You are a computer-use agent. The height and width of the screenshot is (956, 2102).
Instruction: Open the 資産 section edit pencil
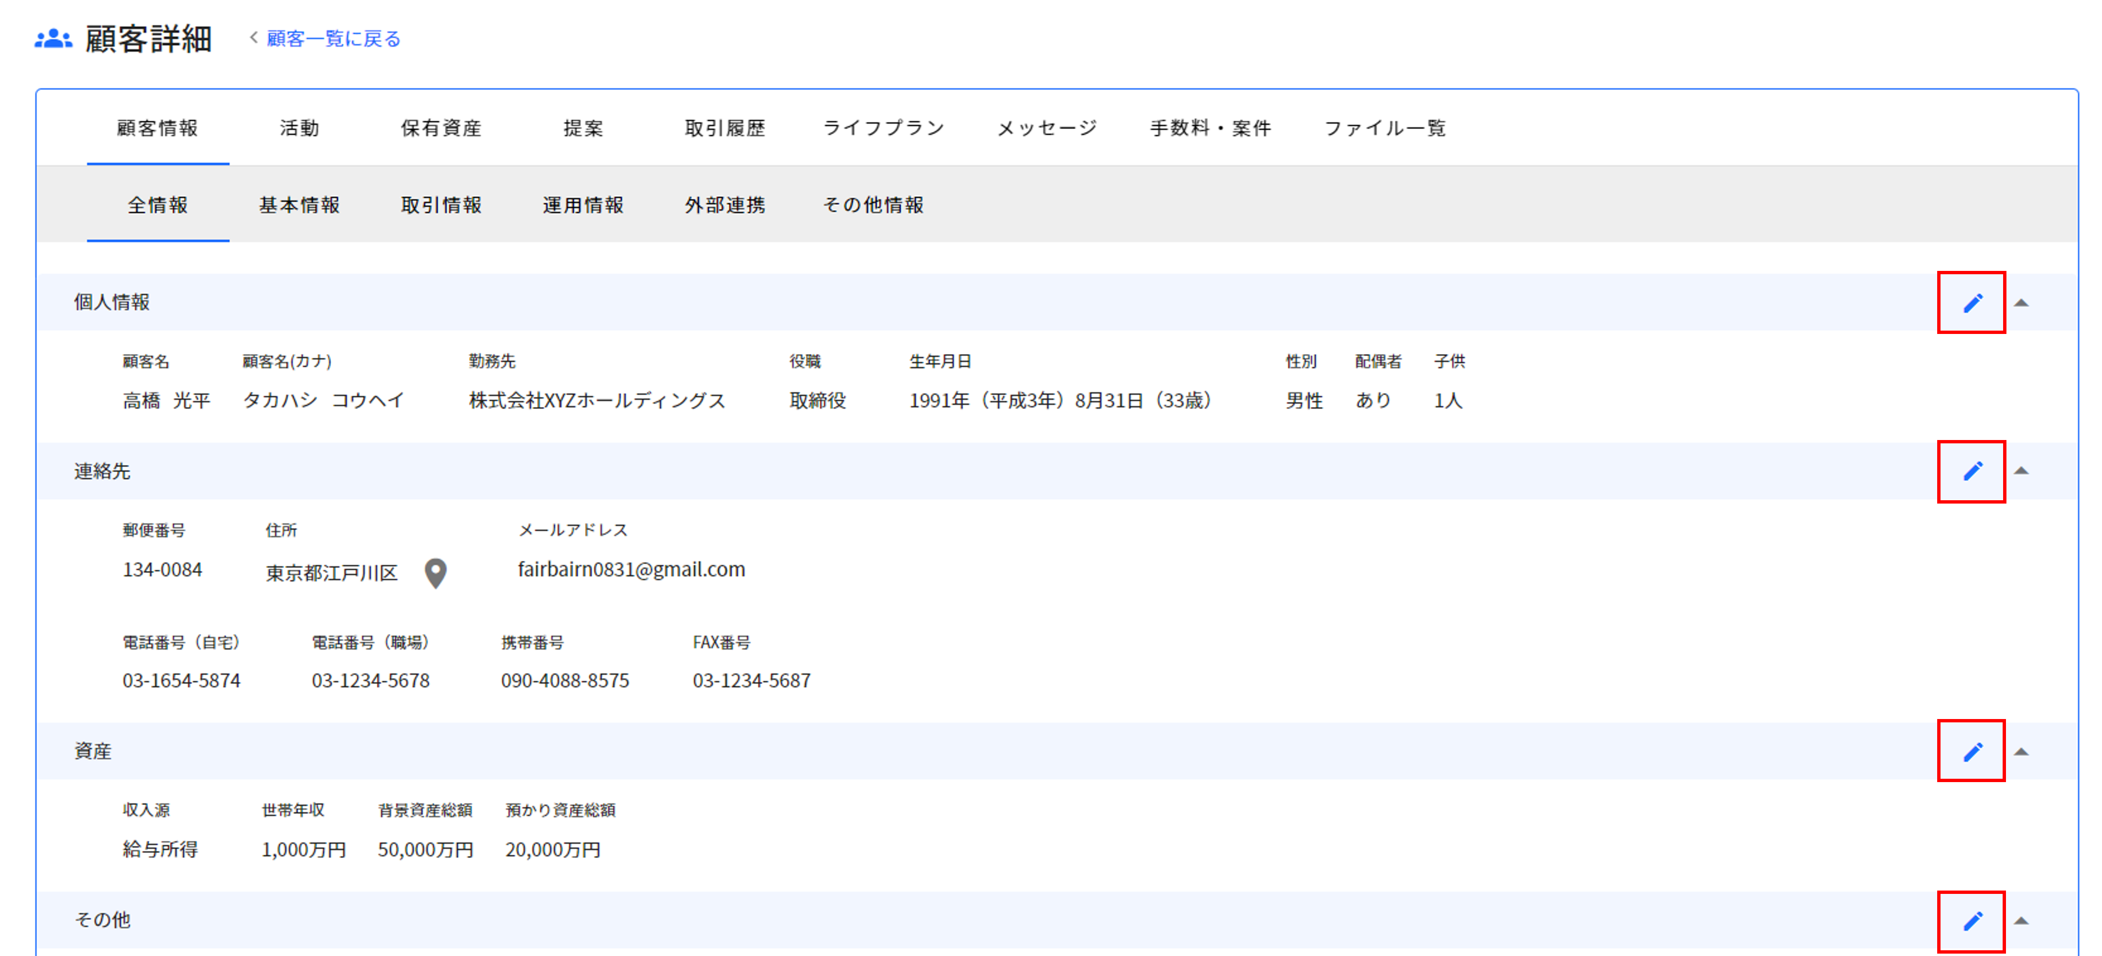click(1972, 751)
